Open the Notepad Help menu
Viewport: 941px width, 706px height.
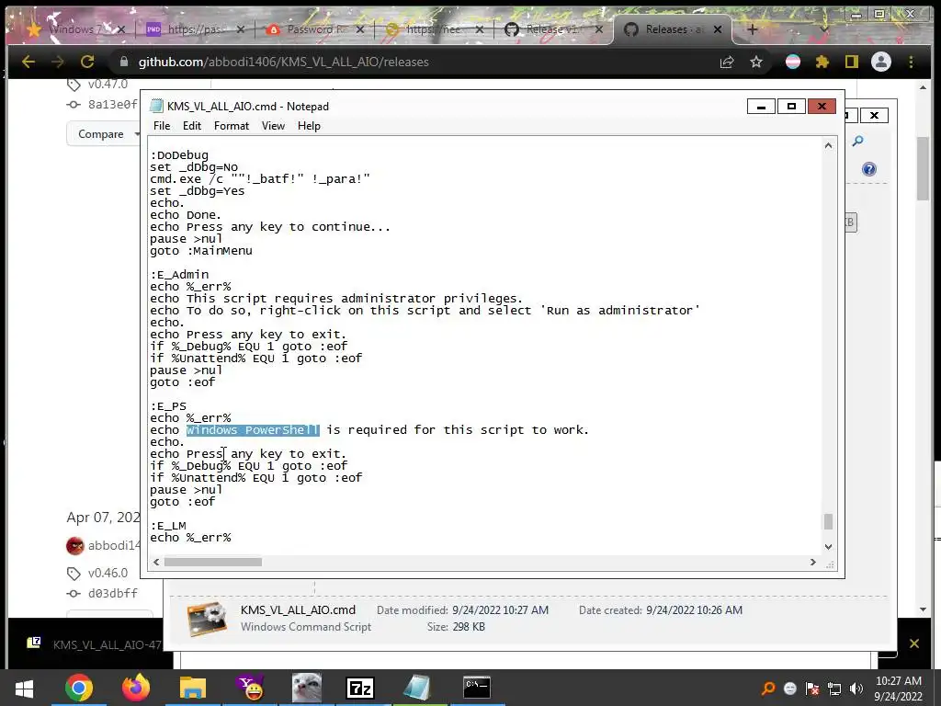[x=309, y=125]
